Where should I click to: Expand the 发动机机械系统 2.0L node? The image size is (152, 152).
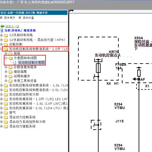click(x=1, y=108)
